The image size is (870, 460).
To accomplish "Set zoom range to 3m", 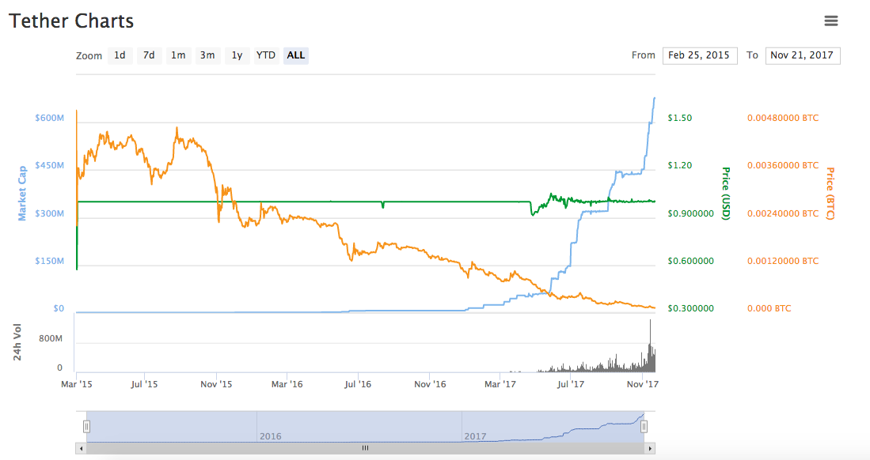I will [207, 55].
